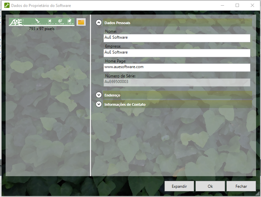This screenshot has width=261, height=197.
Task: Click the Dados Pessoais header label
Action: [117, 23]
